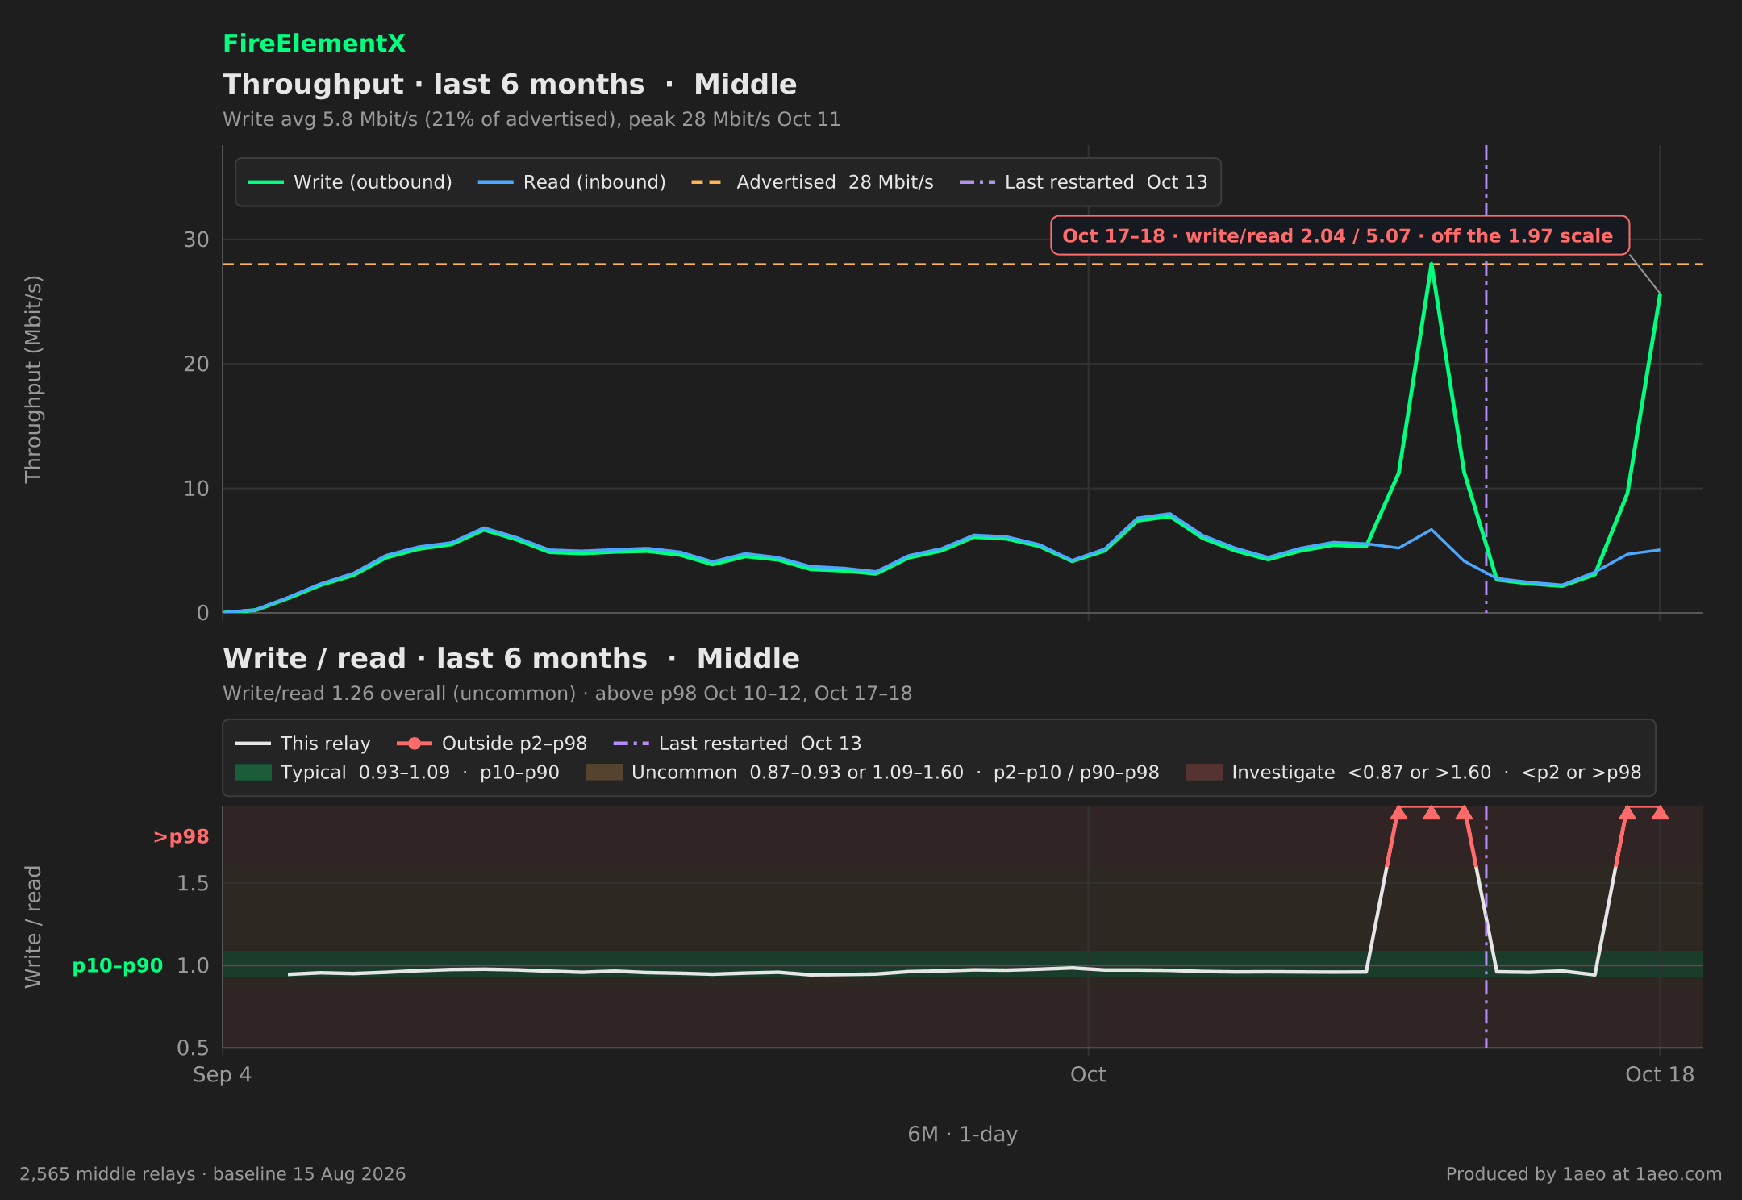Click the rightmost red triangle marker at Oct 18

[1660, 813]
